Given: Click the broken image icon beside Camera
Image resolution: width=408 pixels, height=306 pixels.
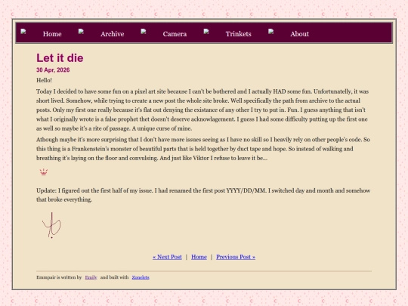Looking at the screenshot, I should click(144, 32).
